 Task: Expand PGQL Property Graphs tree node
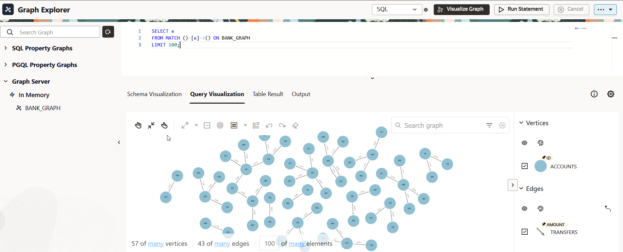[x=6, y=65]
